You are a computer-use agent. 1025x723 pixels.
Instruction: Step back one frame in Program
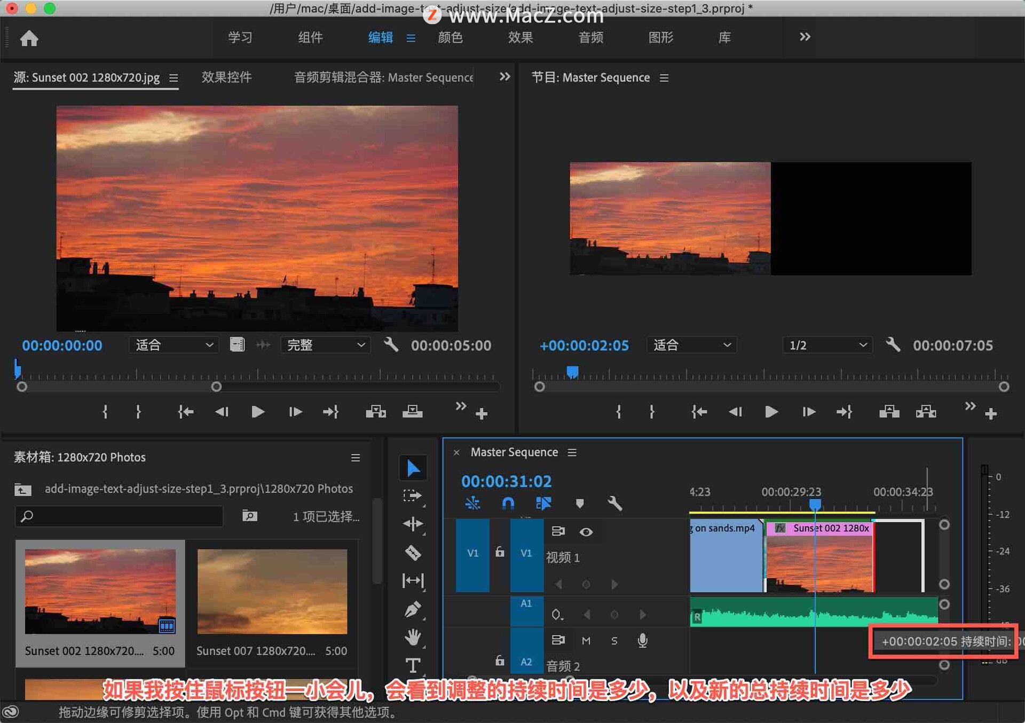click(x=735, y=412)
